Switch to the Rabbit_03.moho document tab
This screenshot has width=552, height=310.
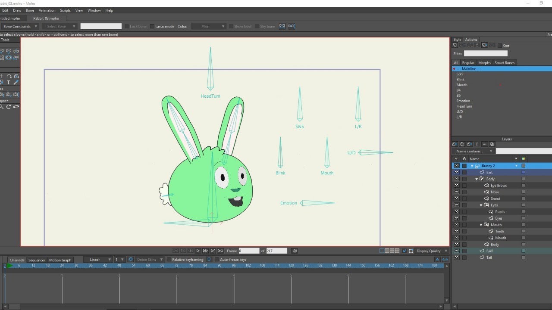point(46,19)
